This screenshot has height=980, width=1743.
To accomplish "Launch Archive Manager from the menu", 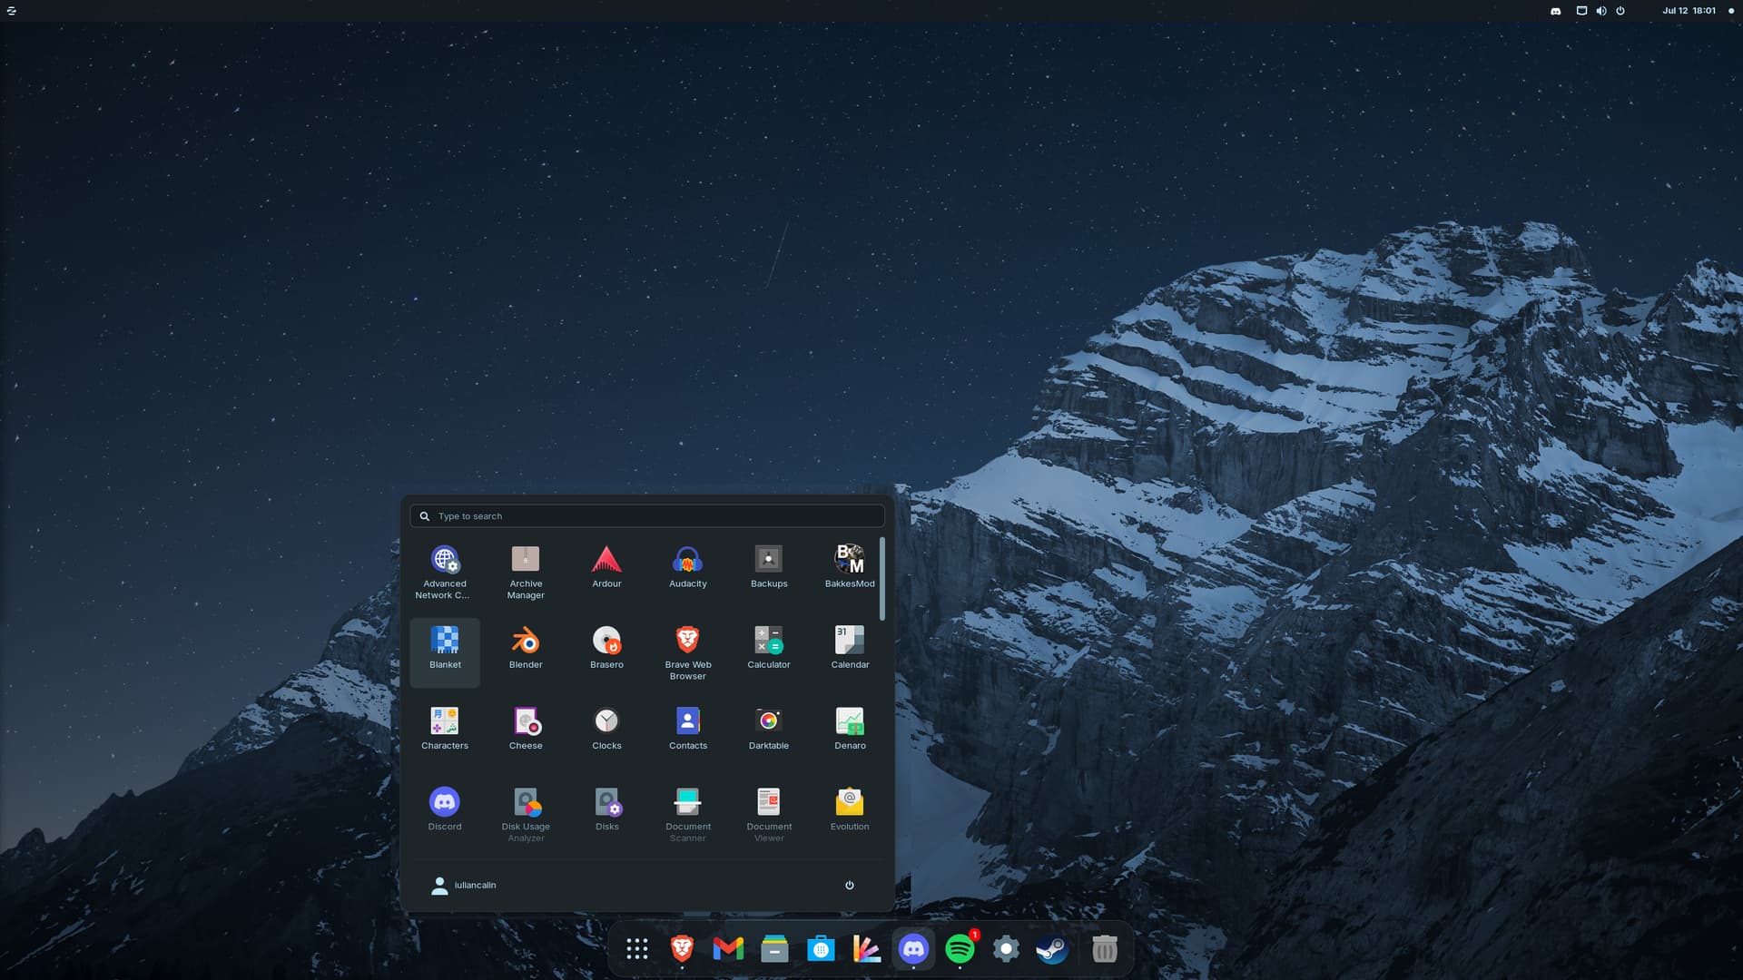I will [x=526, y=572].
